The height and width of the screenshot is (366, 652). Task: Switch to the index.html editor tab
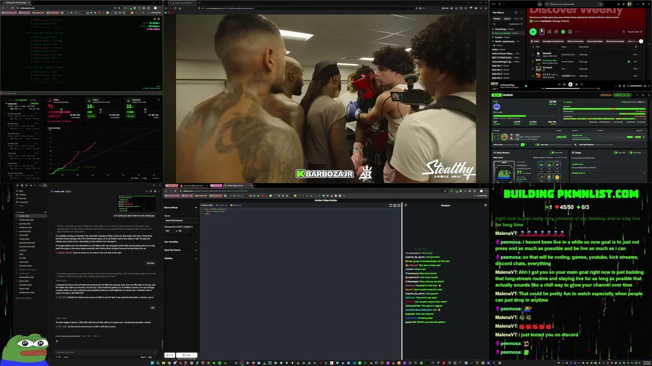coord(207,205)
